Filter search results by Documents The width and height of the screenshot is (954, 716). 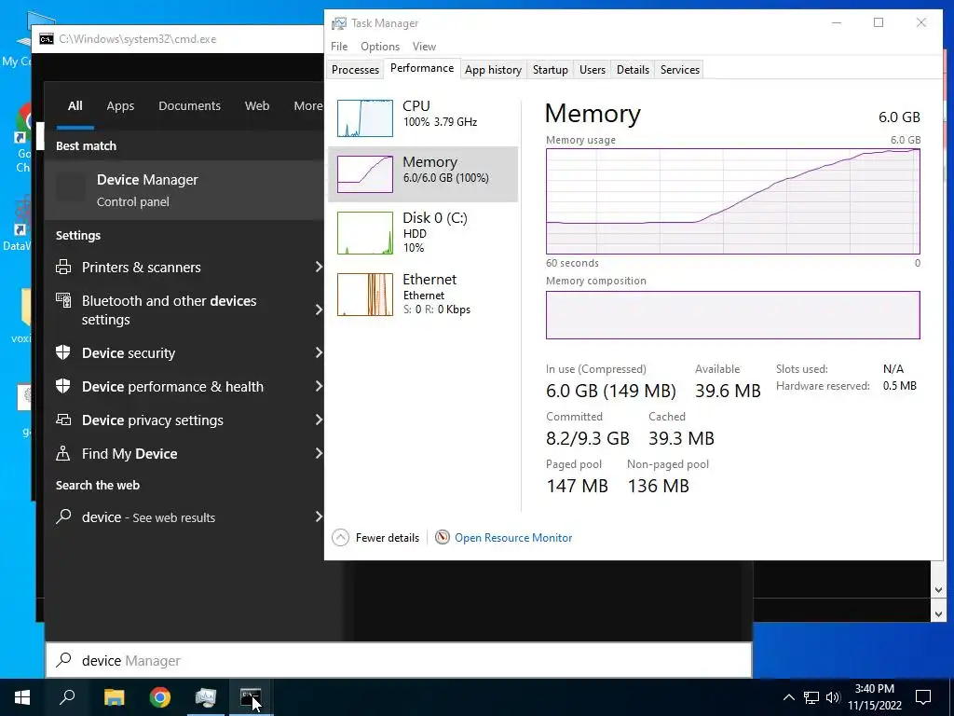(x=189, y=106)
